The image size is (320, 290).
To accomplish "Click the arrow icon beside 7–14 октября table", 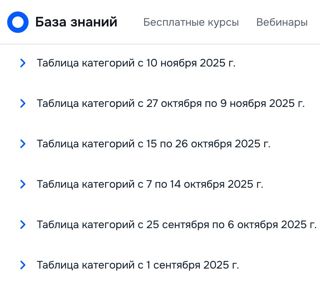I will tap(23, 185).
